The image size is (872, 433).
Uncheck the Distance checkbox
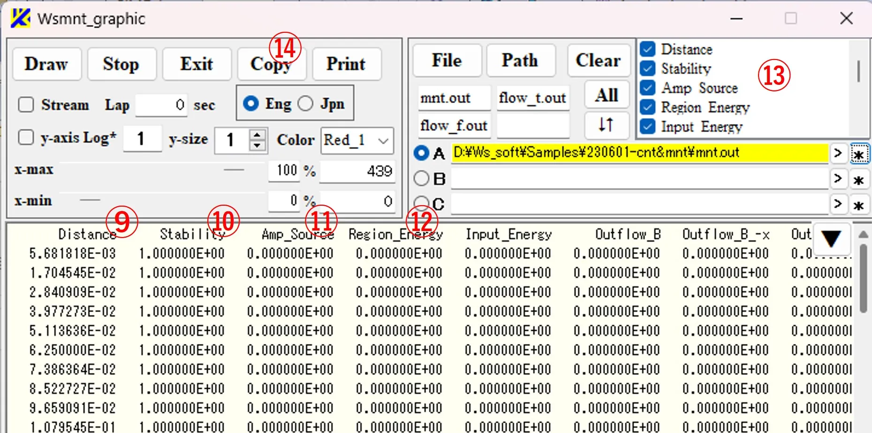coord(648,49)
